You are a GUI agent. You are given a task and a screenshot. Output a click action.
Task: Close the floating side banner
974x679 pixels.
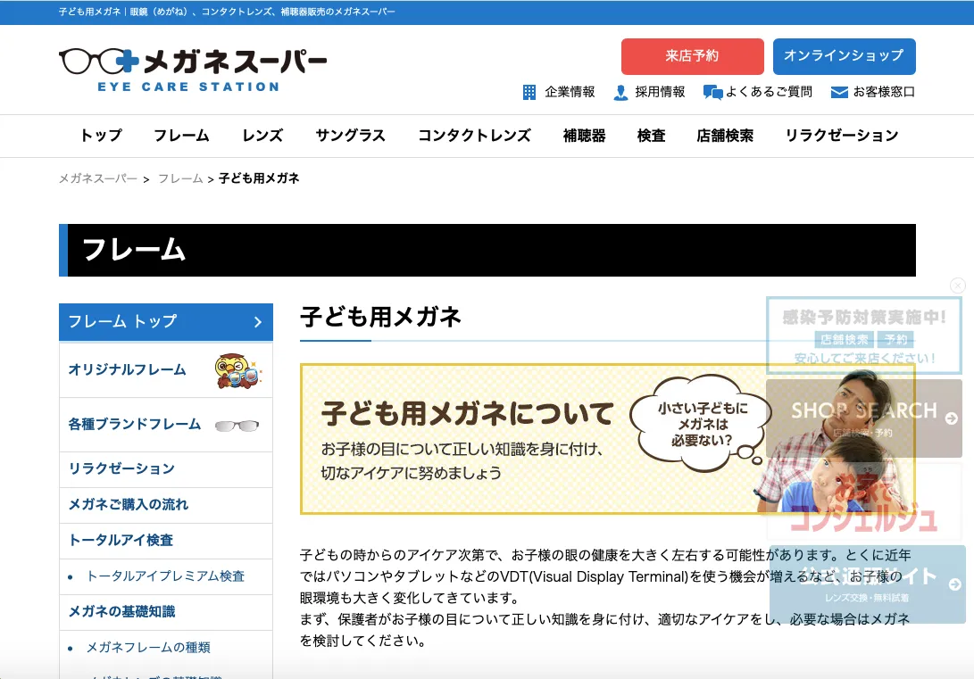[x=958, y=285]
